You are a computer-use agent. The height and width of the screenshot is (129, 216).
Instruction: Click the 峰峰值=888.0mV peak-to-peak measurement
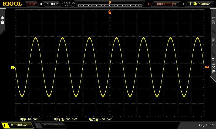66,119
